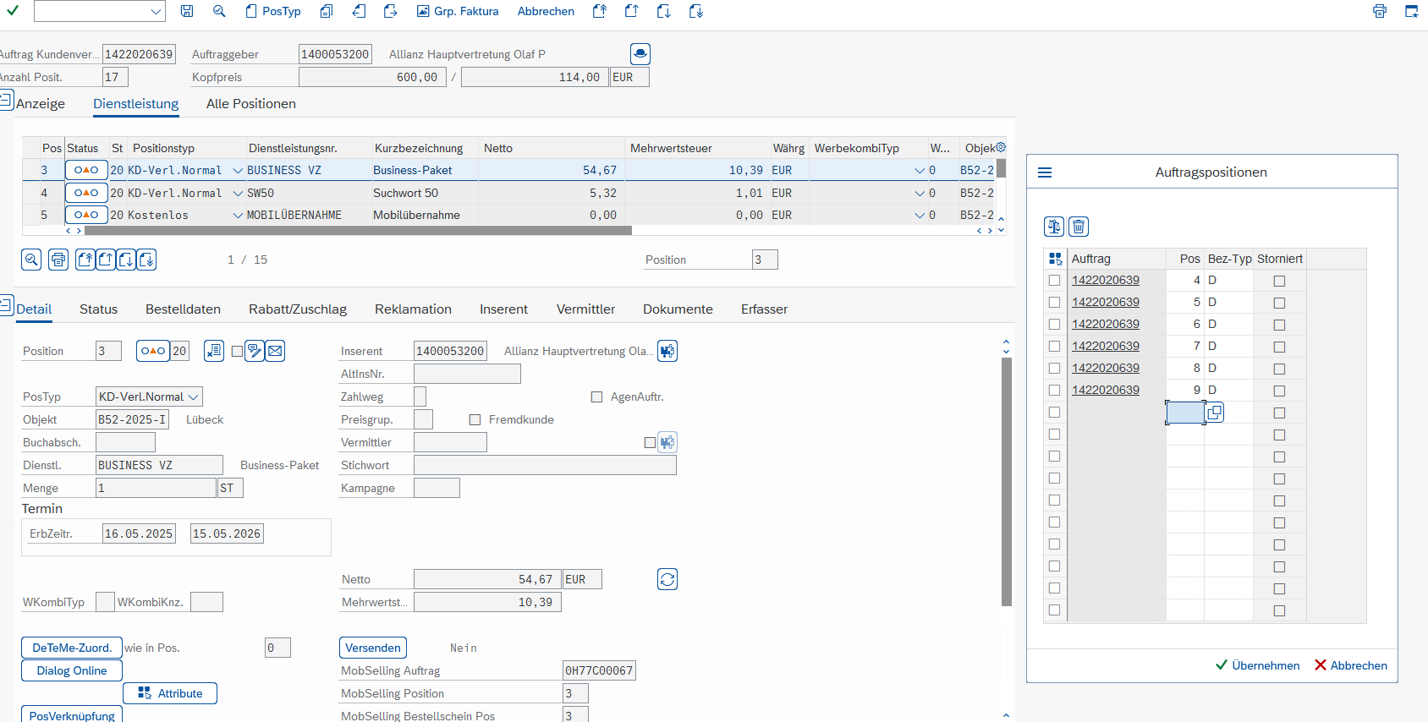This screenshot has width=1428, height=722.
Task: Click the details magnifier icon below the table
Action: click(x=31, y=260)
